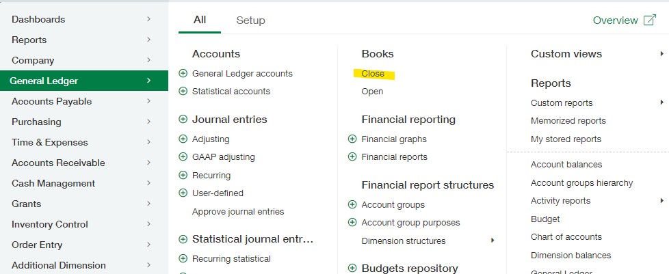Click the add icon beside Adjusting
This screenshot has width=669, height=274.
(x=183, y=139)
